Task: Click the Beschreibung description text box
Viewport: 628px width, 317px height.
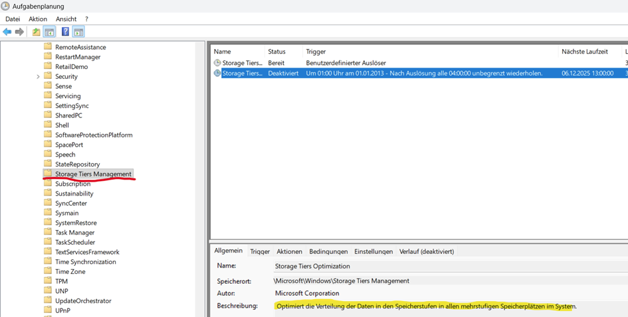Action: tap(451, 309)
